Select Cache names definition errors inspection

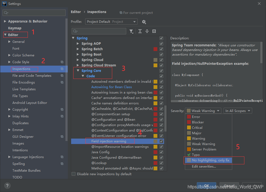pos(115,103)
